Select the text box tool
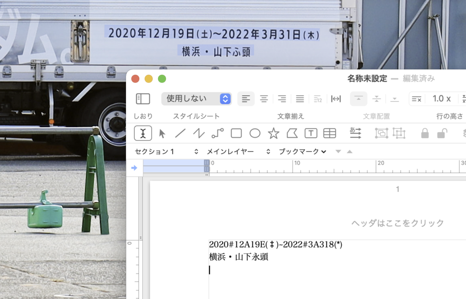 [x=310, y=133]
